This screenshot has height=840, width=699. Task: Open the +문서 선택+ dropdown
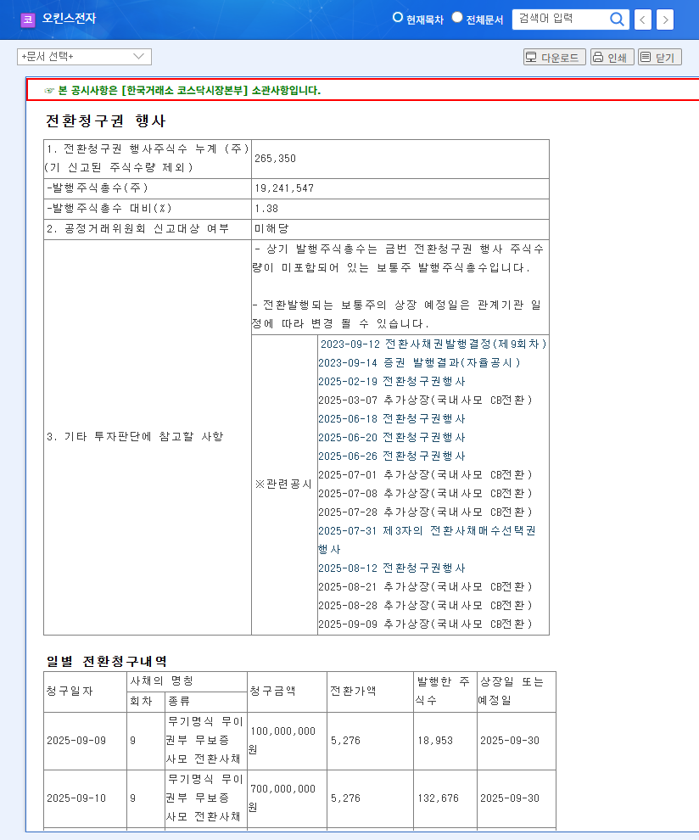84,57
